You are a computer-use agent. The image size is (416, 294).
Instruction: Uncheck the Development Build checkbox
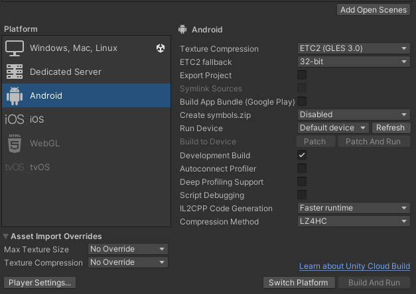tap(302, 155)
